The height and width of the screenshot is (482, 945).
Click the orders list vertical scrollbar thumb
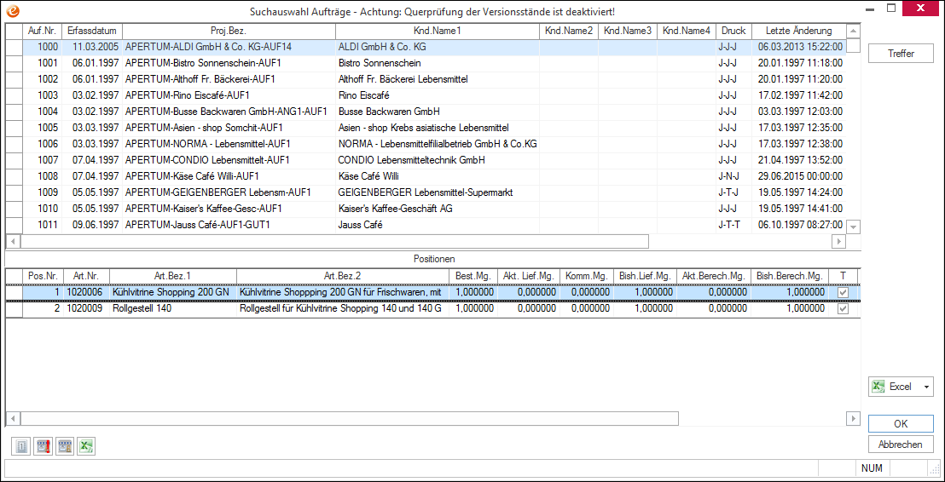point(854,45)
